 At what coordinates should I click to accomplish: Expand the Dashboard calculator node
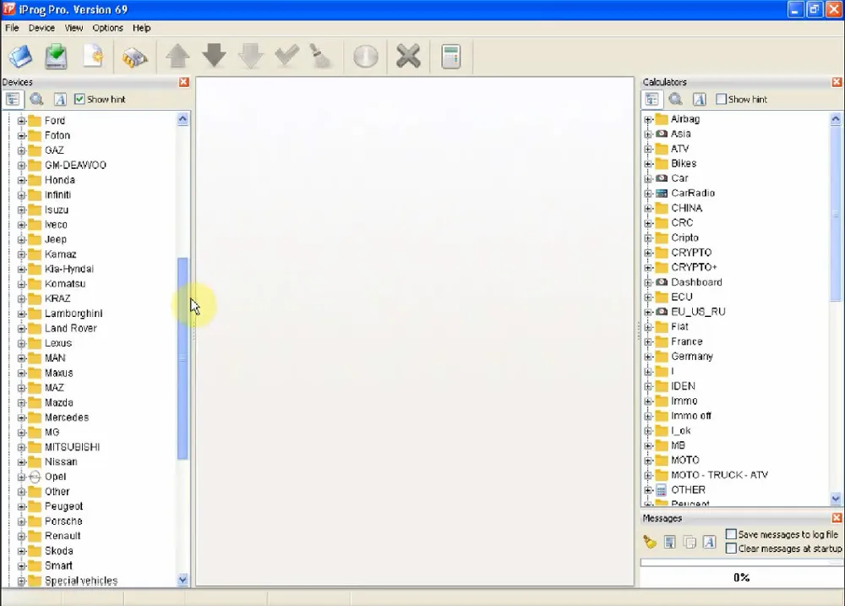(648, 282)
